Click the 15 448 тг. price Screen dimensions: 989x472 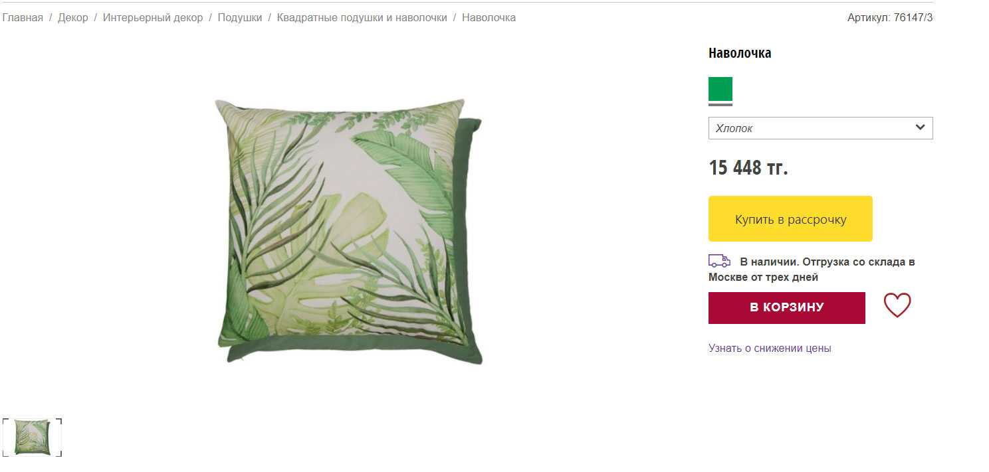pyautogui.click(x=748, y=167)
